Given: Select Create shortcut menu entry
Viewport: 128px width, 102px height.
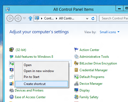Looking at the screenshot, I should pos(41,84).
